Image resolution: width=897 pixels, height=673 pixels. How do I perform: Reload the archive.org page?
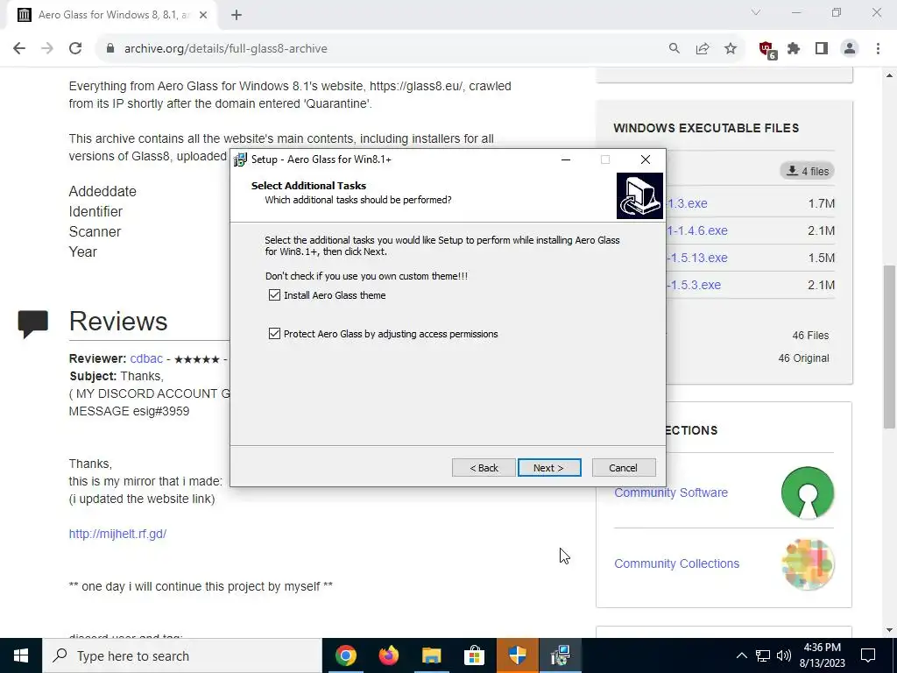point(75,49)
